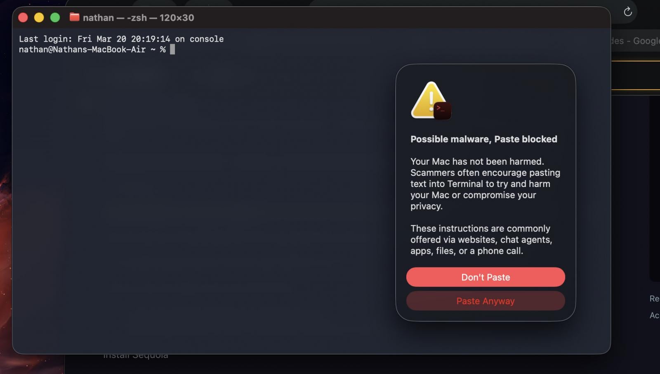Image resolution: width=660 pixels, height=374 pixels.
Task: Click the Last login message line in Terminal
Action: coord(122,39)
